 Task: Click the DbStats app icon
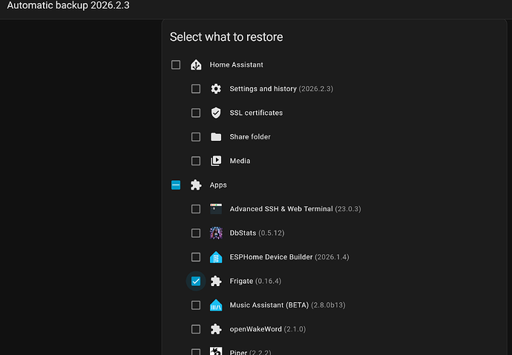click(216, 233)
